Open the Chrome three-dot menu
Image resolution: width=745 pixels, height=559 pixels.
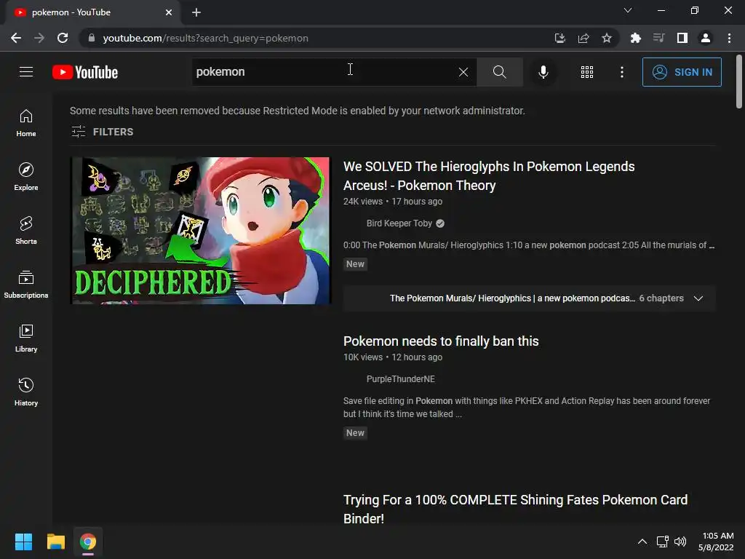click(729, 38)
